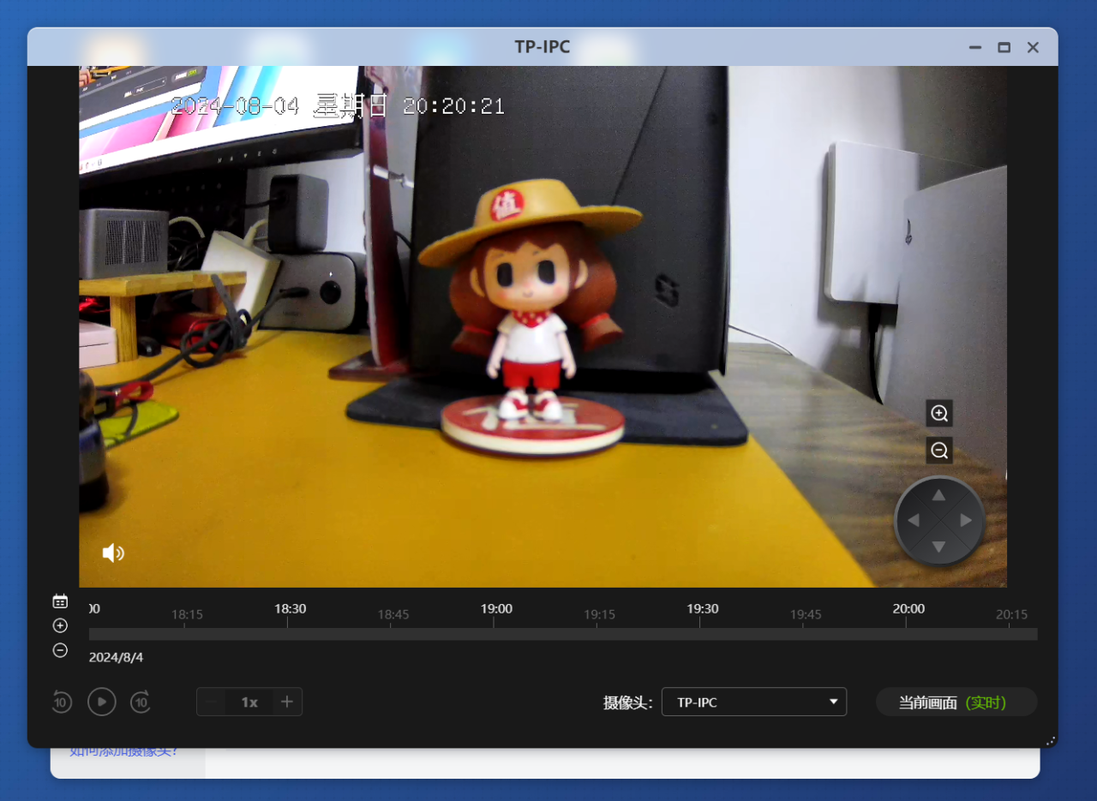Viewport: 1097px width, 801px height.
Task: Pan the camera right with PTZ arrow
Action: pos(966,521)
